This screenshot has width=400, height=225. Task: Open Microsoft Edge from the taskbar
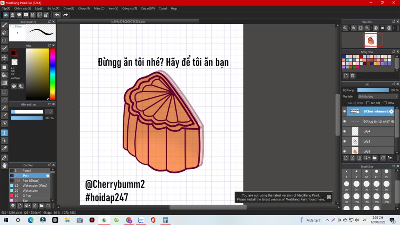[x=30, y=220]
